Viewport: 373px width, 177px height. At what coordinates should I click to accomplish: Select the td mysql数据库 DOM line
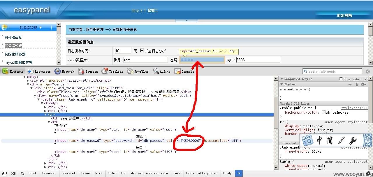tap(71, 118)
